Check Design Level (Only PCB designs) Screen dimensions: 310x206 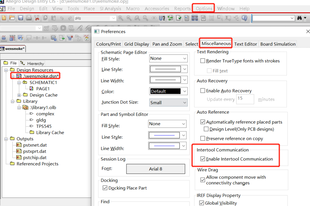[206, 129]
